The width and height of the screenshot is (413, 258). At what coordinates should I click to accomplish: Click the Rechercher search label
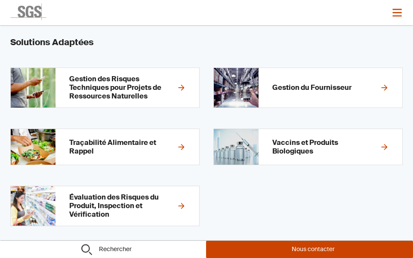tap(115, 249)
